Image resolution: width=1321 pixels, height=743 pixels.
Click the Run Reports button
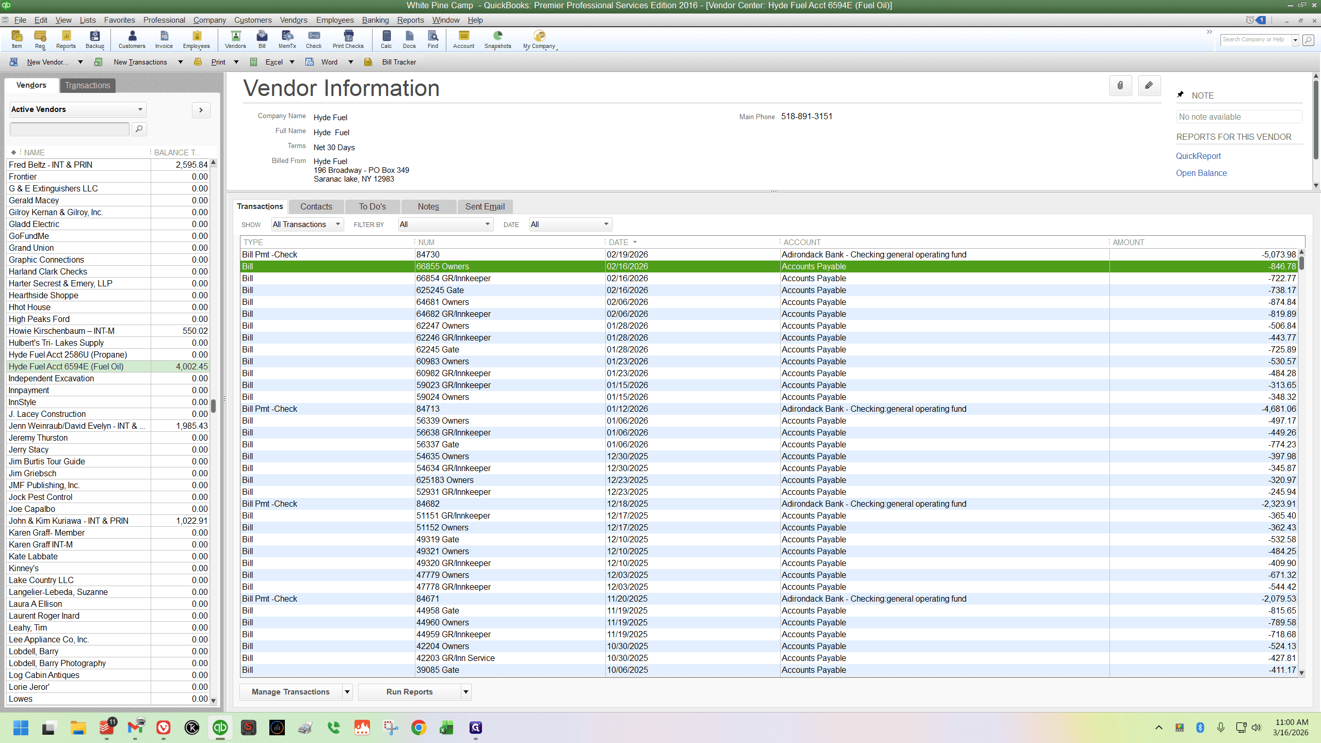point(409,692)
